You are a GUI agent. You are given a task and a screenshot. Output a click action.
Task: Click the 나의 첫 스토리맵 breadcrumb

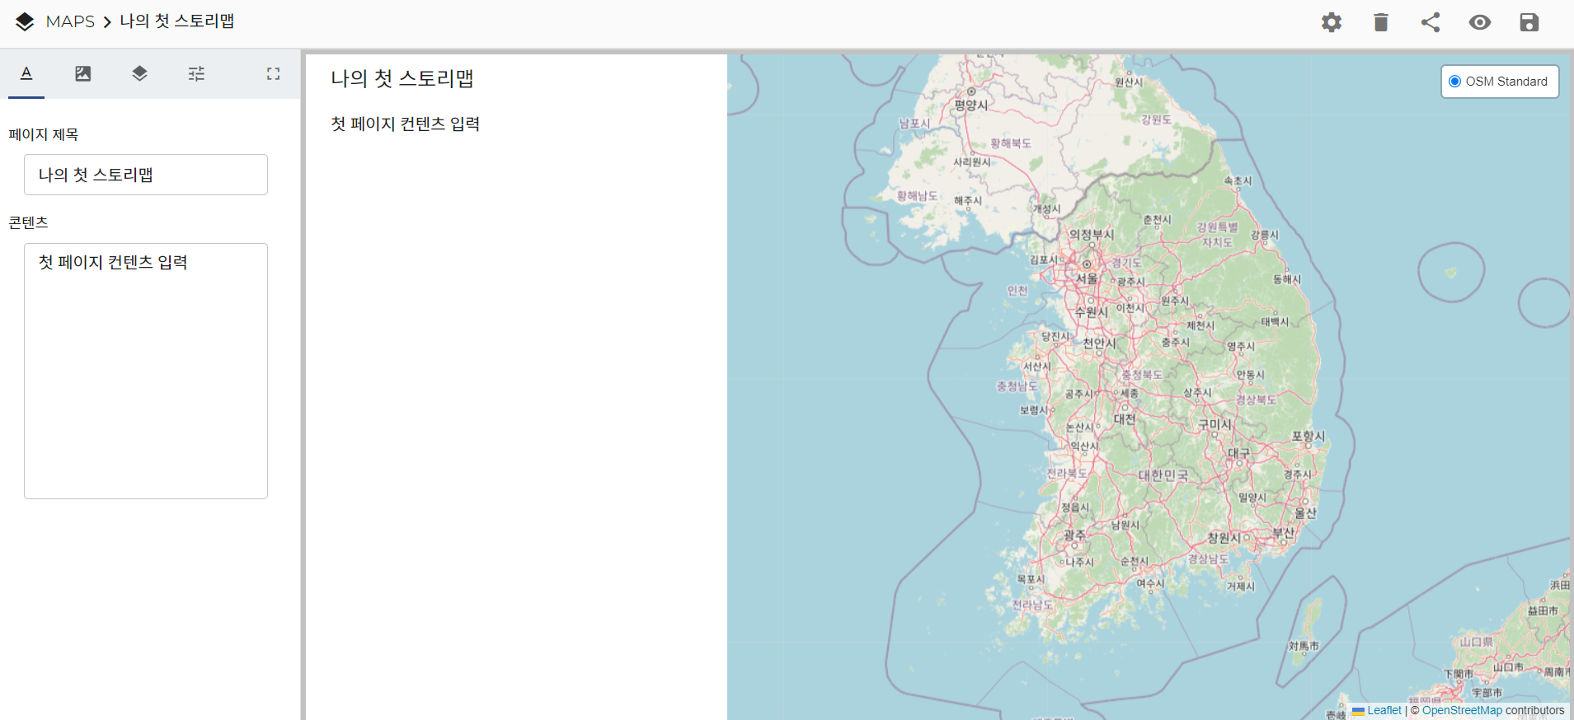click(176, 21)
